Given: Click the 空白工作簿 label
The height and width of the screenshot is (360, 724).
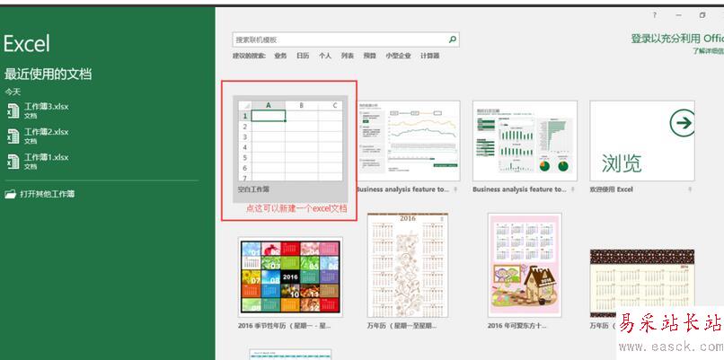Looking at the screenshot, I should click(x=254, y=189).
